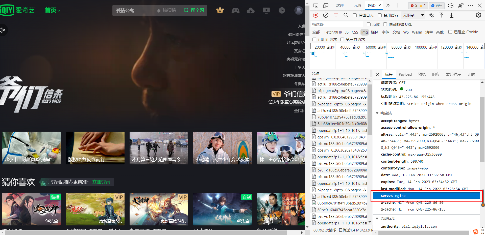Open DevTools more options ellipsis
The height and width of the screenshot is (235, 485).
coord(470,5)
